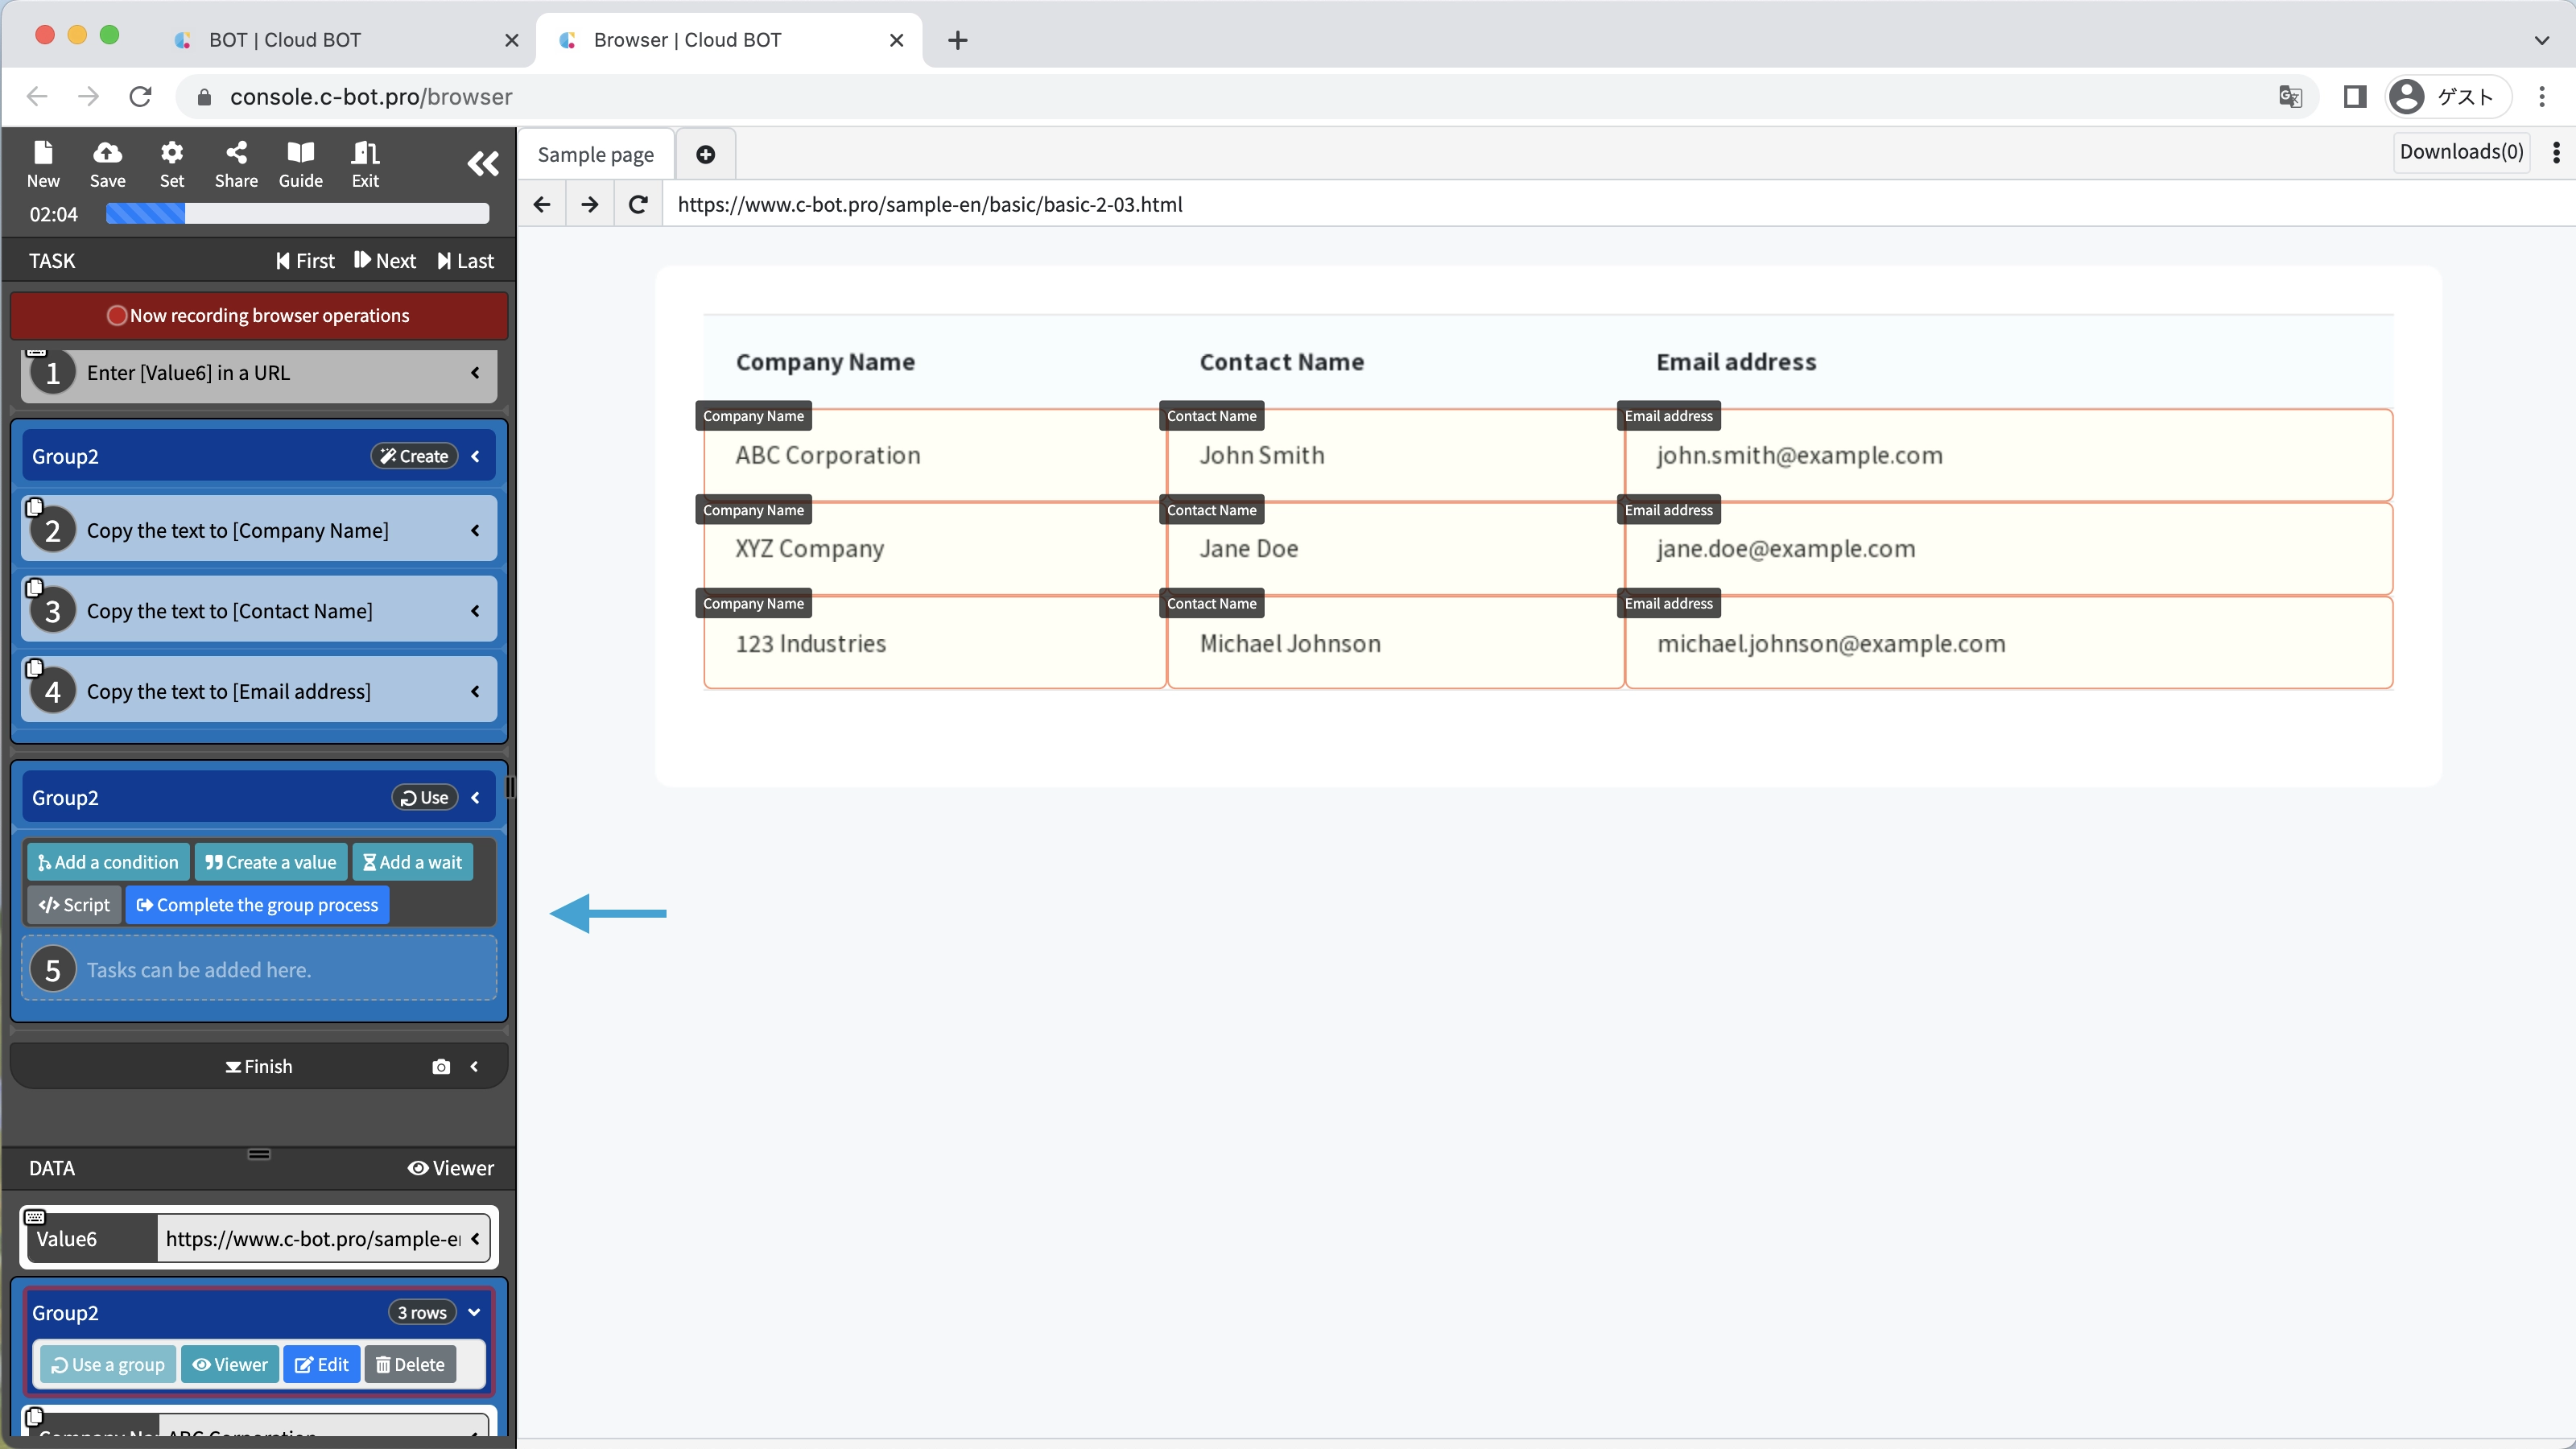Click the Share icon

(x=236, y=164)
